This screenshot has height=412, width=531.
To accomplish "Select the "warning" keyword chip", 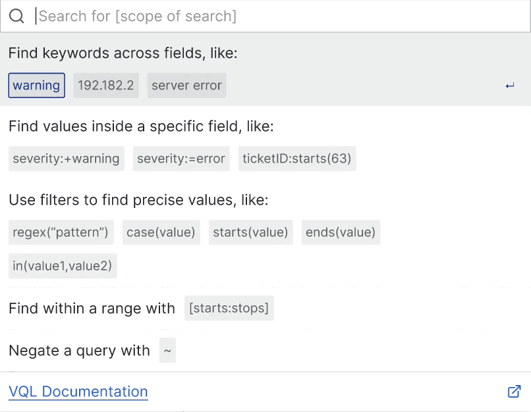I will tap(37, 86).
